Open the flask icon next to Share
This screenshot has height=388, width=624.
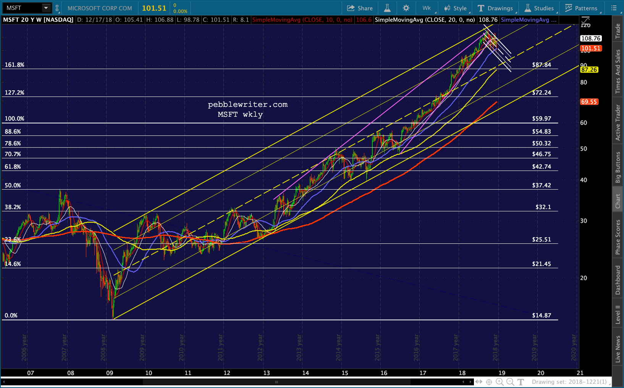[x=387, y=8]
